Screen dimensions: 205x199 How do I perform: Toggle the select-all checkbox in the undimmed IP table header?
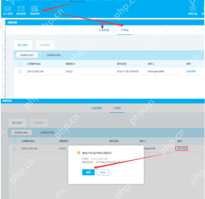[x=20, y=64]
